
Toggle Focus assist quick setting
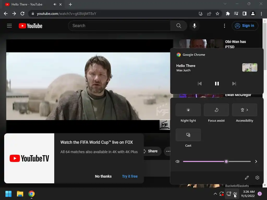tap(216, 110)
